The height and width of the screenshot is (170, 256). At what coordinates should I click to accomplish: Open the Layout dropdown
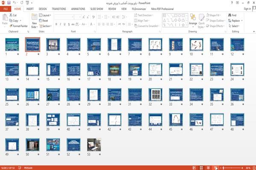45,15
